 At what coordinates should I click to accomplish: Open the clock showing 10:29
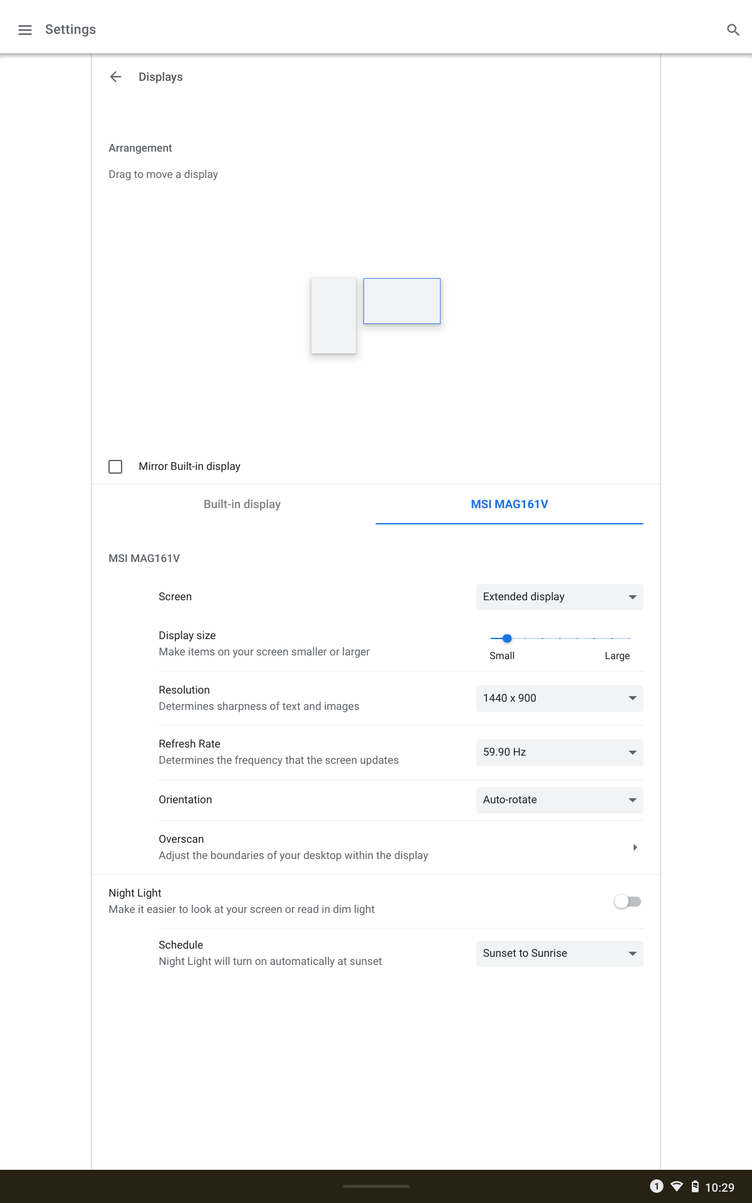pos(719,1187)
